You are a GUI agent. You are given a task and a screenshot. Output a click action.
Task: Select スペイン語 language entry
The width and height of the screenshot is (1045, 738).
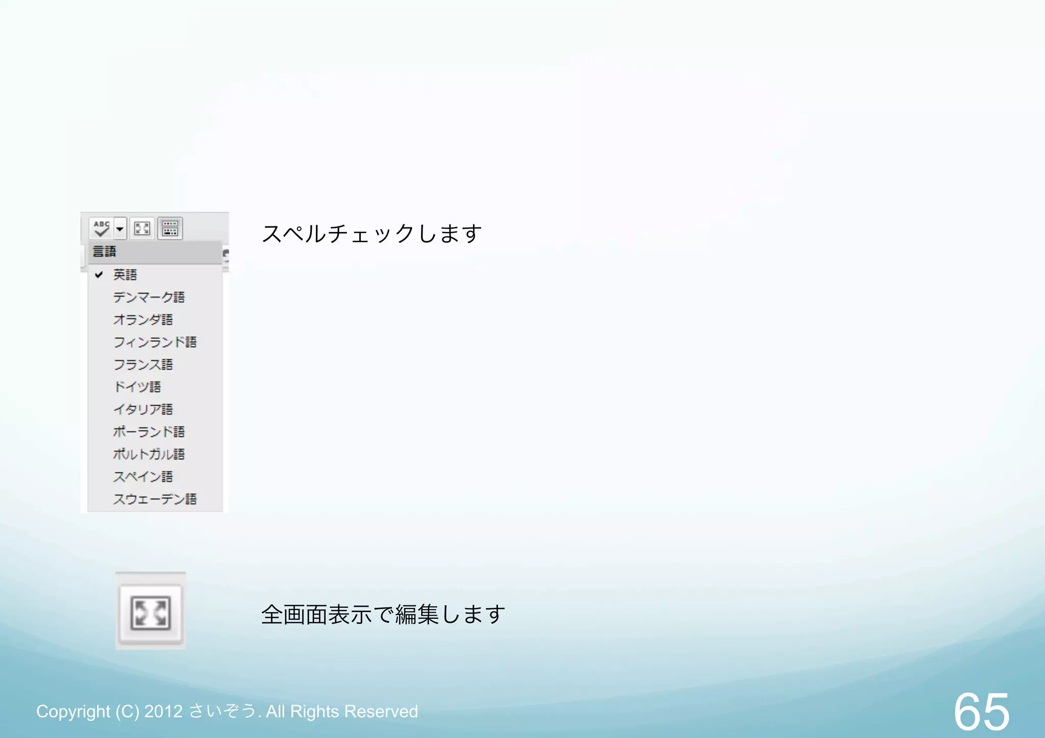point(155,477)
